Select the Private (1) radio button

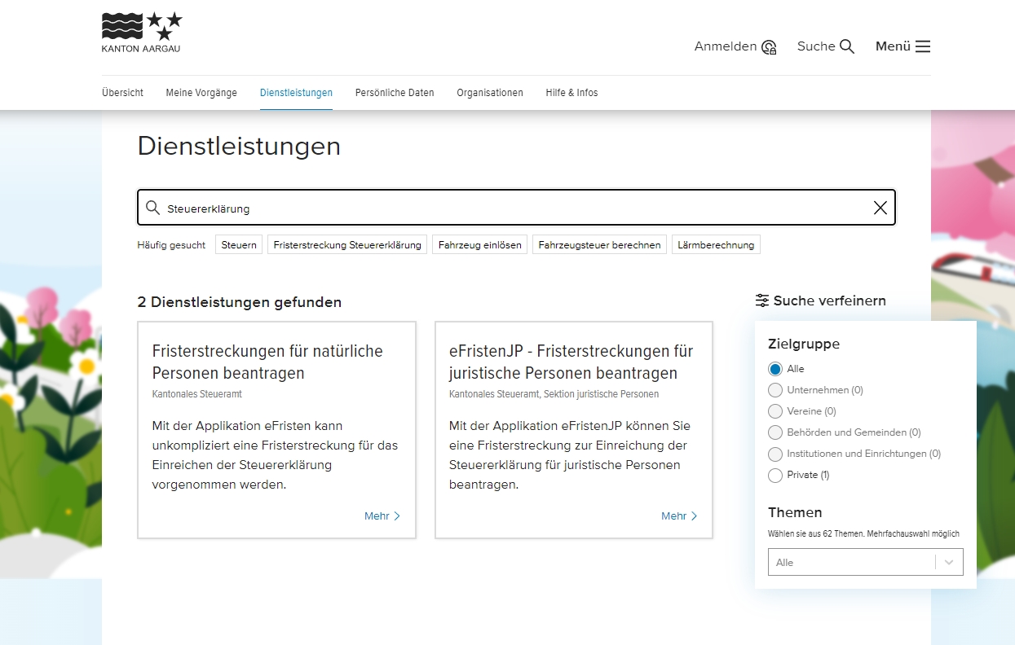(x=775, y=475)
